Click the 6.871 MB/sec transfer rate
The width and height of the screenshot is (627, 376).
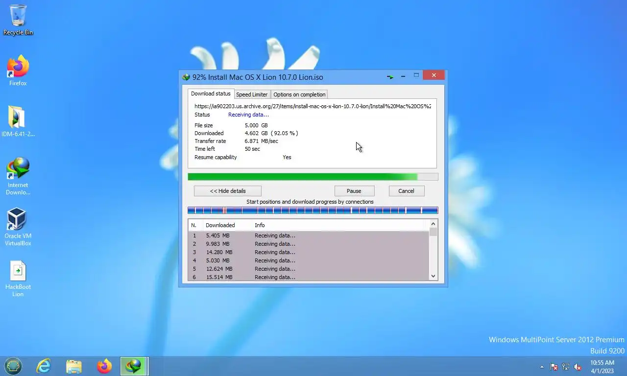click(261, 141)
